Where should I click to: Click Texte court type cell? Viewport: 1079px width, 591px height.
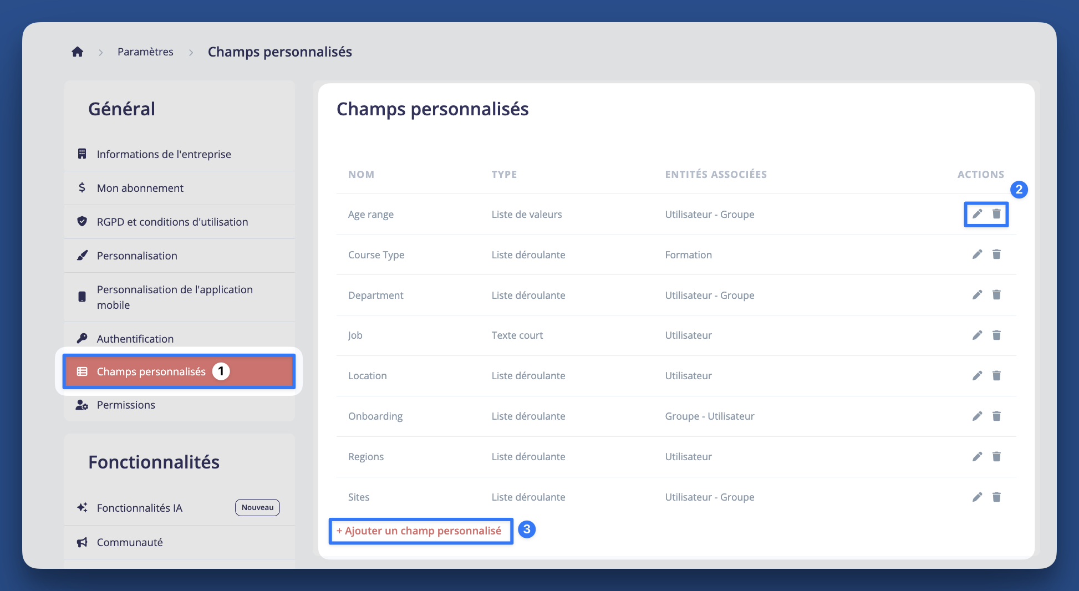(517, 335)
